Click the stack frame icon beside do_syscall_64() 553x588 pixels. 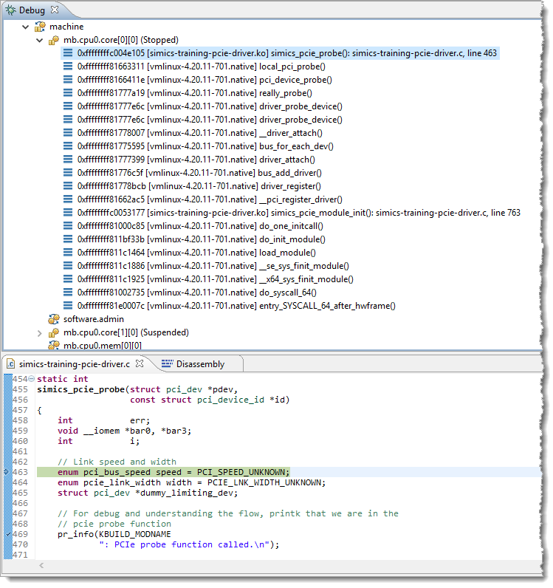coord(68,293)
